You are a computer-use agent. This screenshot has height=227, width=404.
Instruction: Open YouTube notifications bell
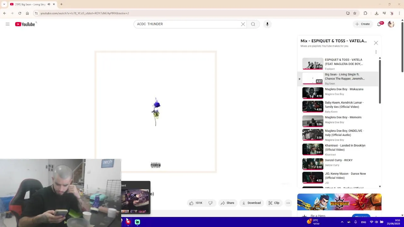coord(379,24)
